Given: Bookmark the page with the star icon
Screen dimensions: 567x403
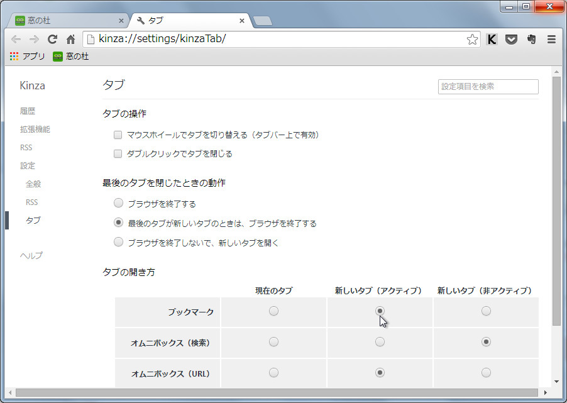Looking at the screenshot, I should [x=471, y=39].
